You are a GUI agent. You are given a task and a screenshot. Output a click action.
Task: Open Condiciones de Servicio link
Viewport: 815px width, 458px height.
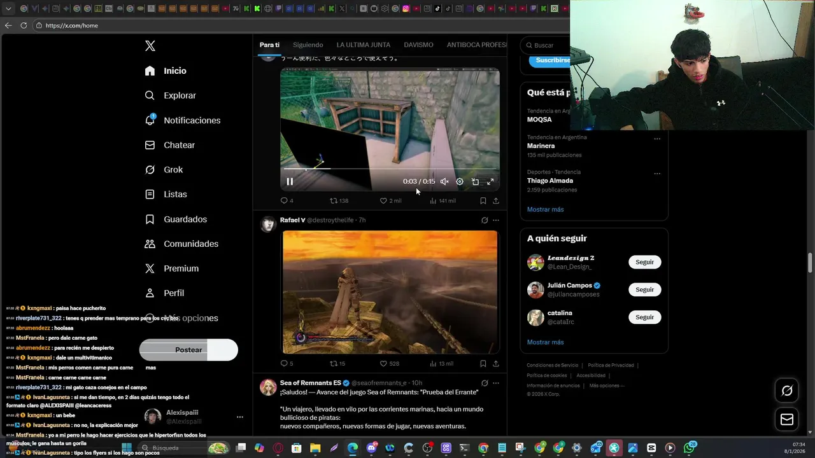pyautogui.click(x=552, y=365)
